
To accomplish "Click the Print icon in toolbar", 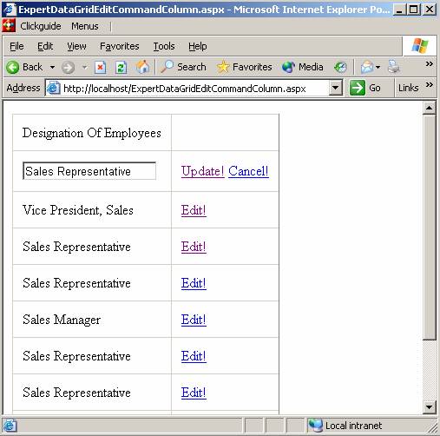I will point(394,67).
